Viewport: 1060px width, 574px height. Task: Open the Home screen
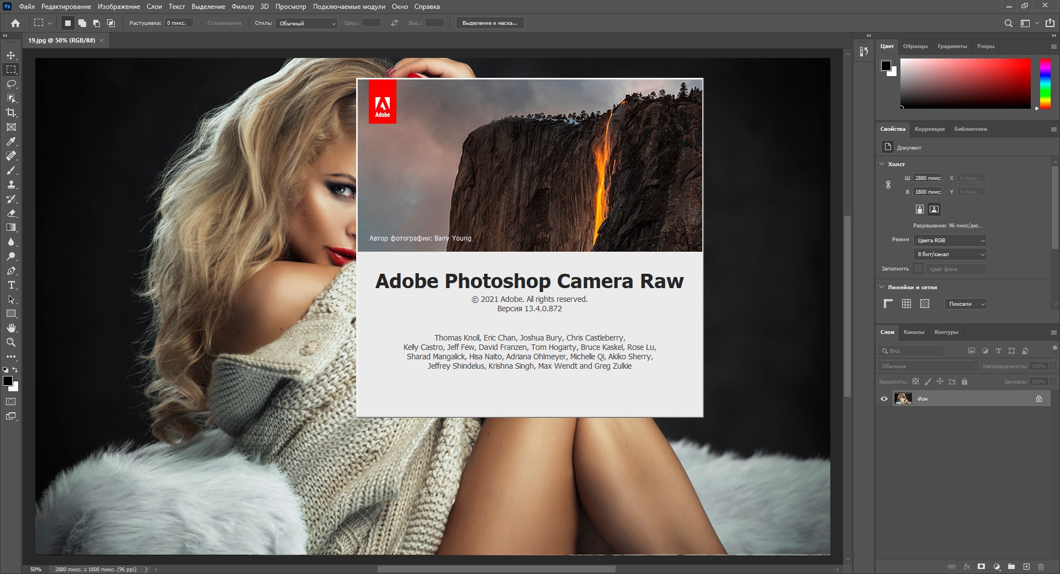(x=15, y=23)
